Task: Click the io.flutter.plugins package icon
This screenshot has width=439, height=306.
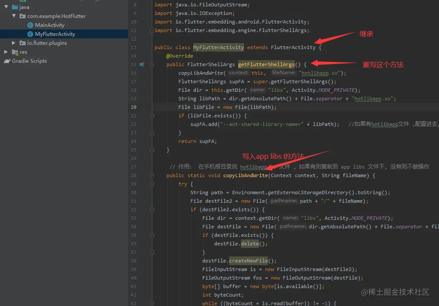Action: 23,43
